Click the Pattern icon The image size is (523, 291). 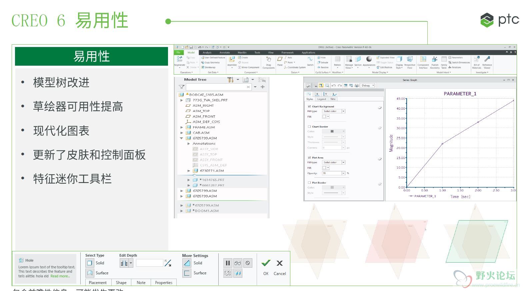[337, 59]
